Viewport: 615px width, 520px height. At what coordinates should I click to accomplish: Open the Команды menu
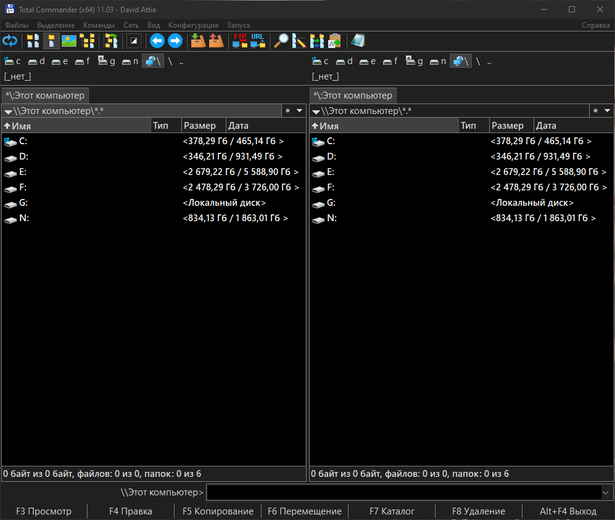[x=99, y=25]
